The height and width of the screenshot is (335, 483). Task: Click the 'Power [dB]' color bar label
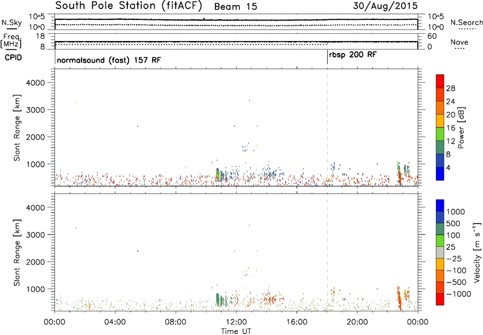[461, 128]
